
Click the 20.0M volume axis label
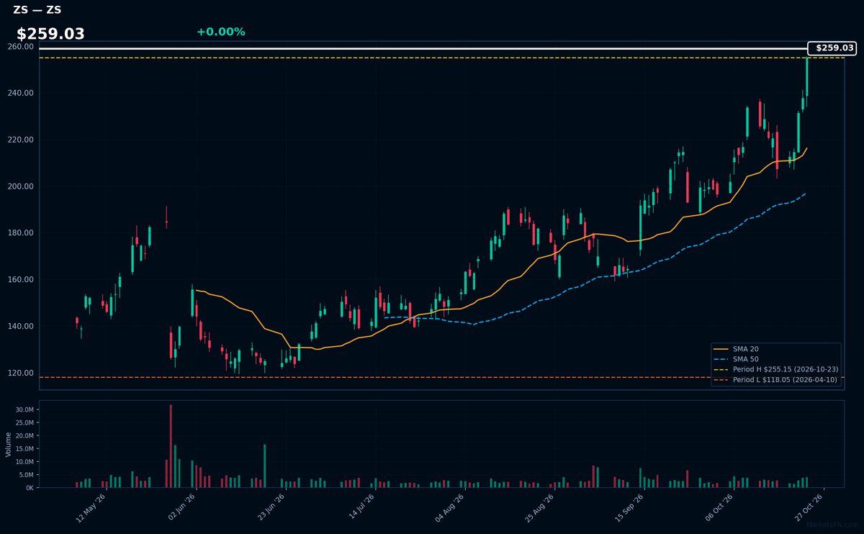point(24,435)
